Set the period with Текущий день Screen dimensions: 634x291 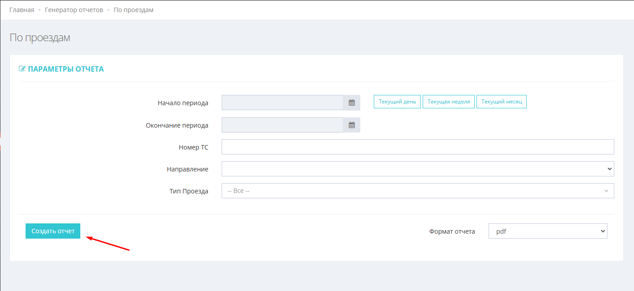(x=397, y=102)
